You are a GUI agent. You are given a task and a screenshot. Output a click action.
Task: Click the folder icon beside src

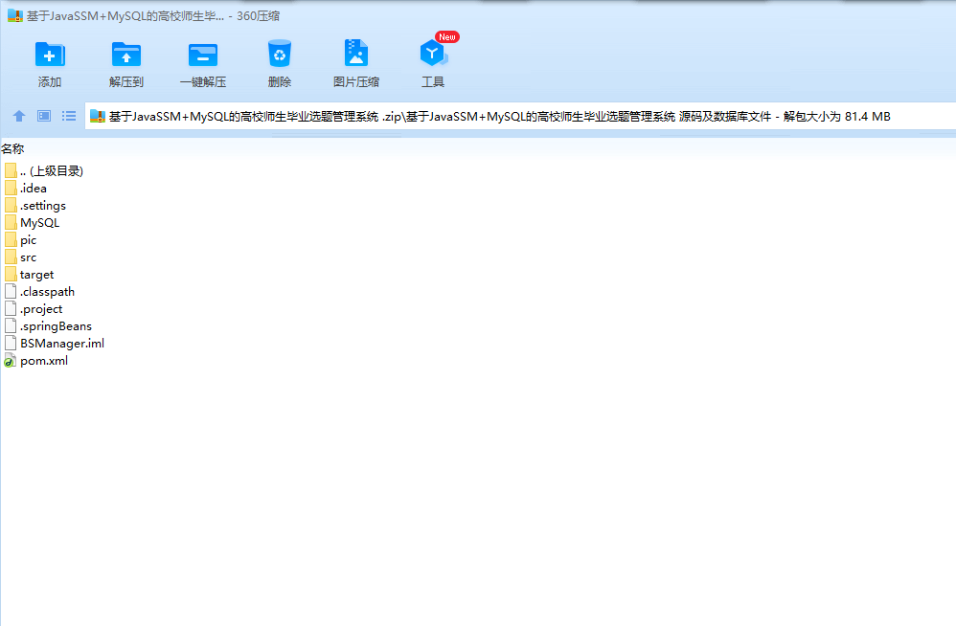pyautogui.click(x=11, y=257)
